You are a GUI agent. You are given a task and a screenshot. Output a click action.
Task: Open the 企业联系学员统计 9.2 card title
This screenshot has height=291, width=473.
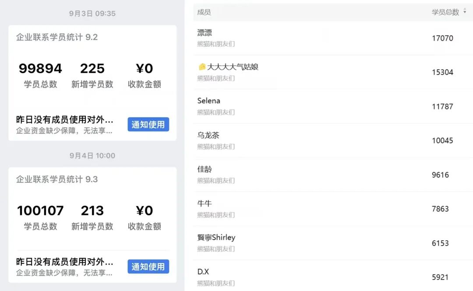(x=57, y=37)
